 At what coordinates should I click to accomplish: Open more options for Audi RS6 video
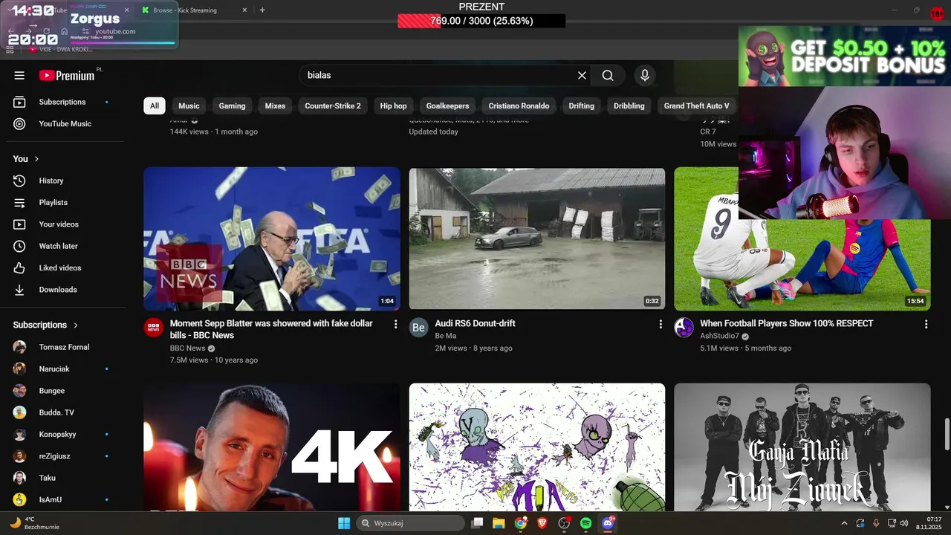point(660,325)
